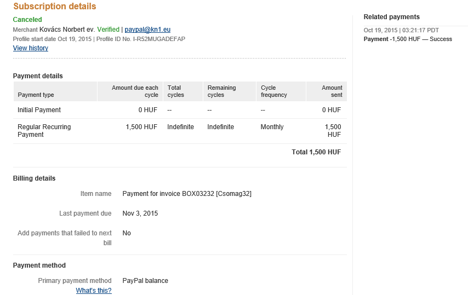Select the Regular Recurring Payment row label
This screenshot has height=295, width=468.
tap(44, 131)
